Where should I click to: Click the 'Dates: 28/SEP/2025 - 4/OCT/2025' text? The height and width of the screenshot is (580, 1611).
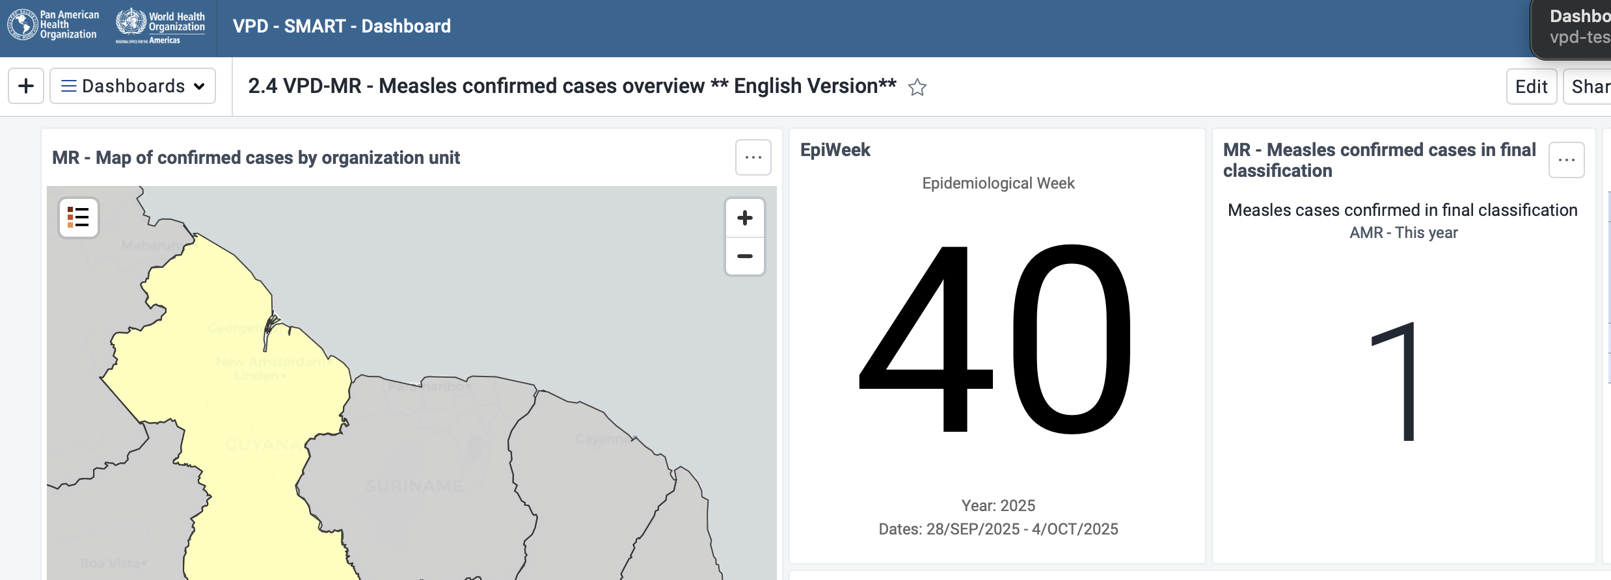pos(998,529)
